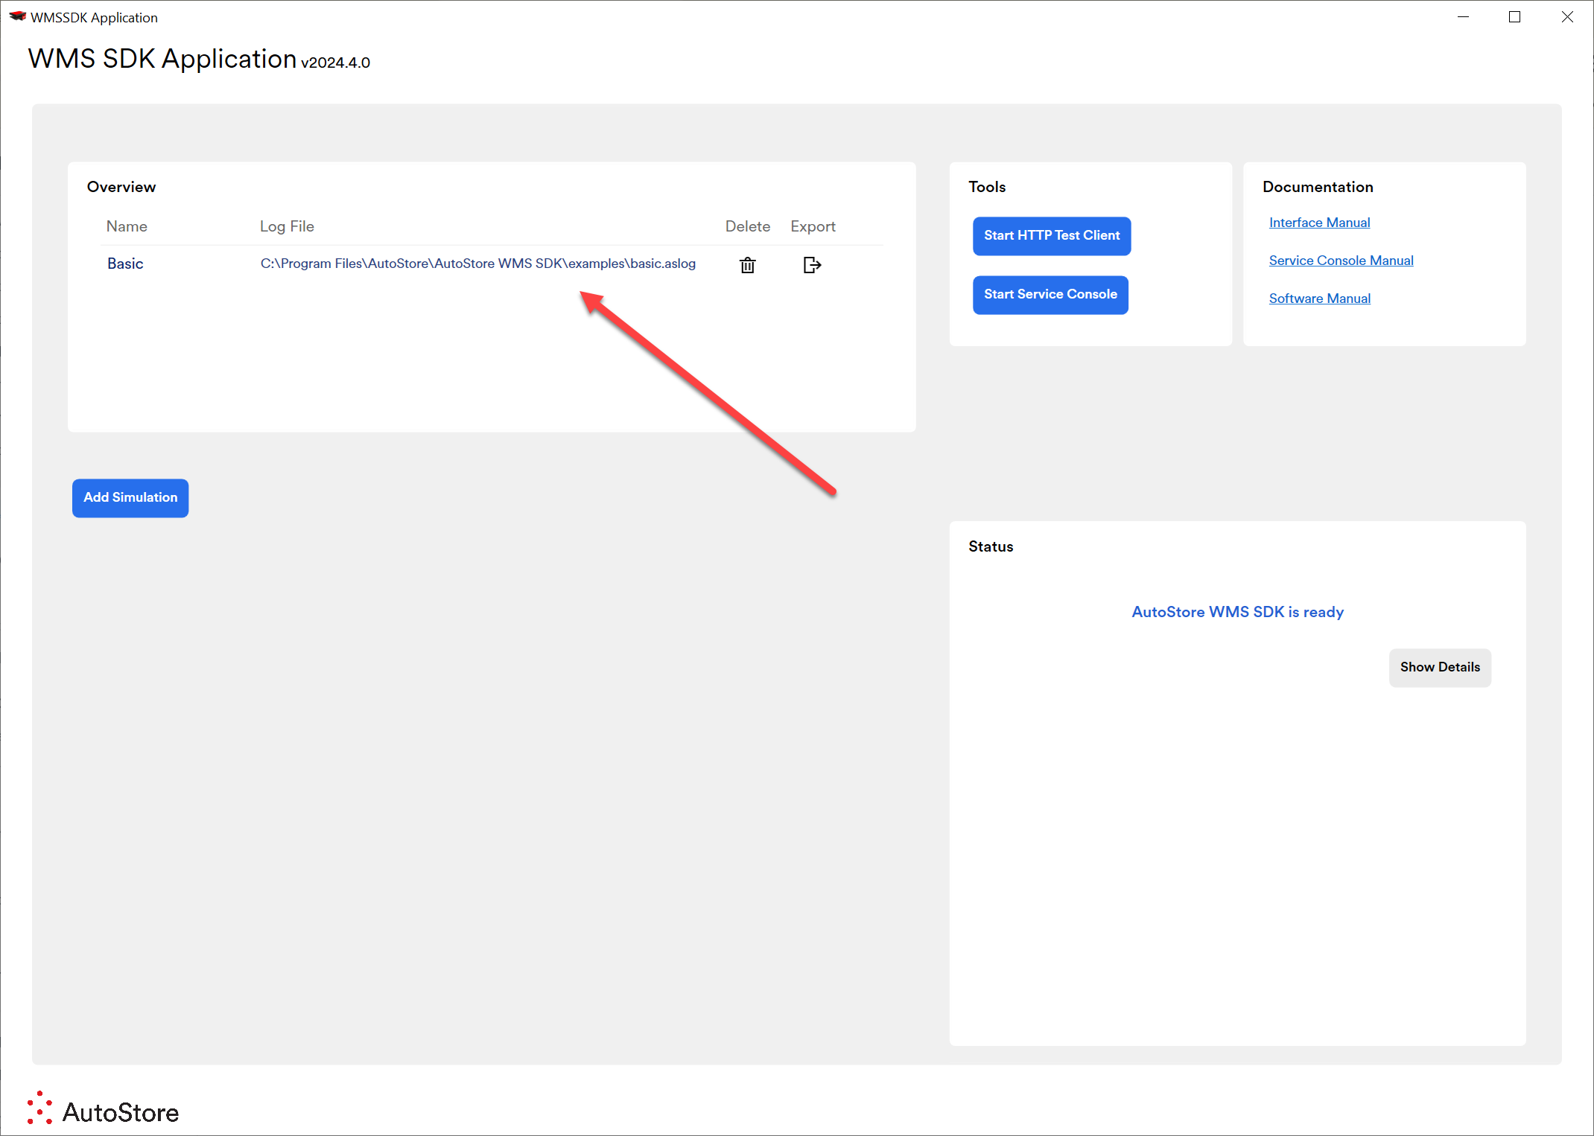
Task: Delete the Basic simulation using trash icon
Action: [x=748, y=265]
